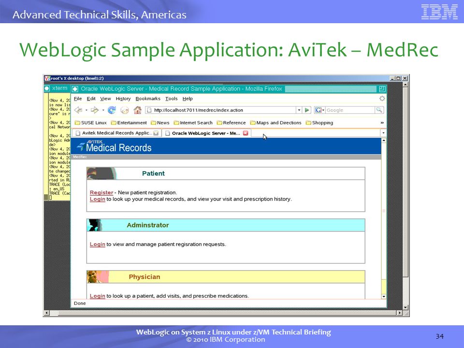This screenshot has height=348, width=464.
Task: Open the Forward history dropdown arrow
Action: 103,110
